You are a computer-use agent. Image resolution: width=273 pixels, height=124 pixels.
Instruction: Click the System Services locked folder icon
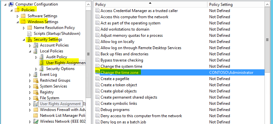coord(36,86)
